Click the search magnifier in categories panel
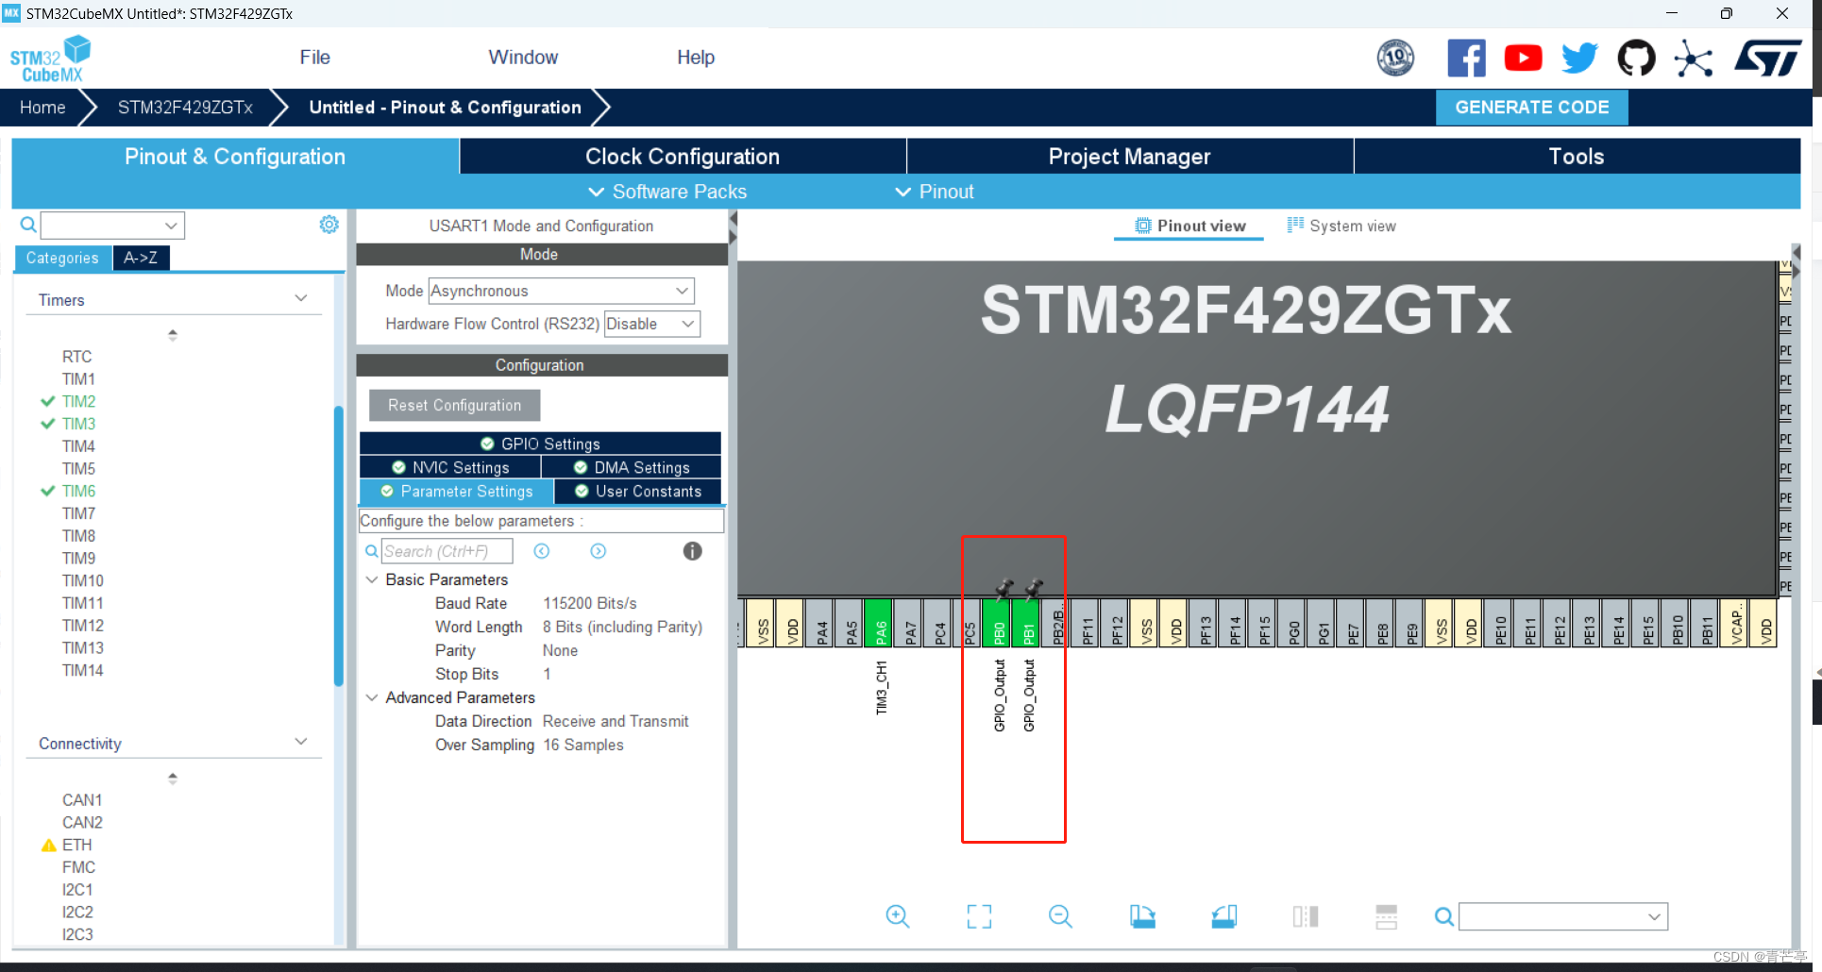This screenshot has width=1822, height=972. (28, 225)
